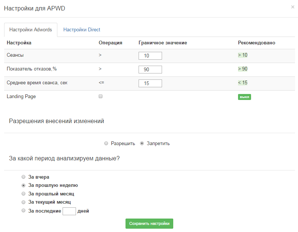Choose the Запретить radio button
Screen dimensions: 298x232
click(142, 143)
